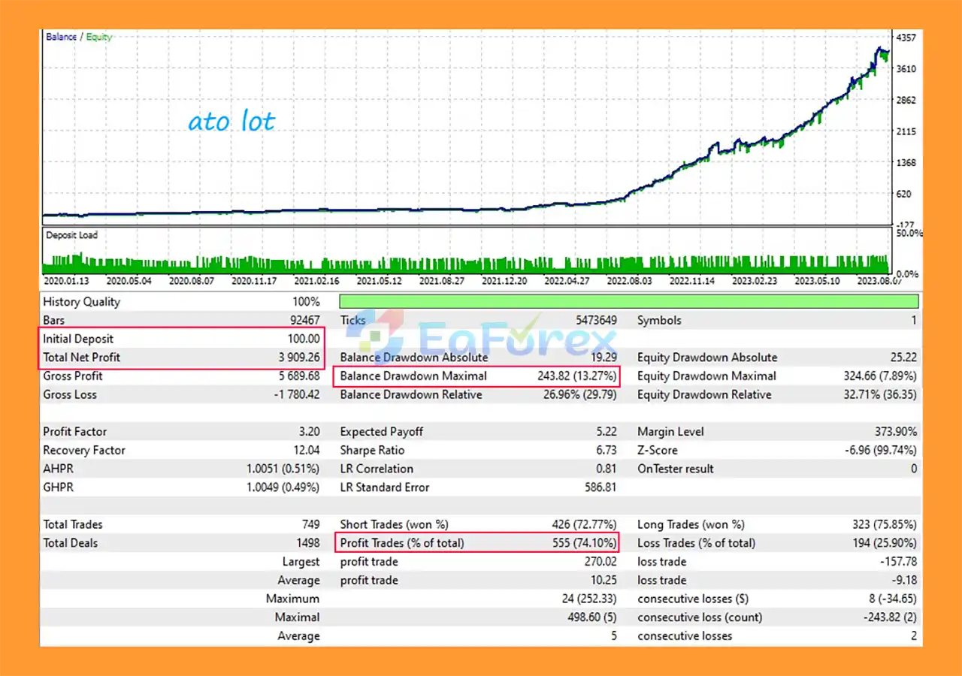This screenshot has width=962, height=676.
Task: Select the Profit Factor value 3.20
Action: point(308,432)
